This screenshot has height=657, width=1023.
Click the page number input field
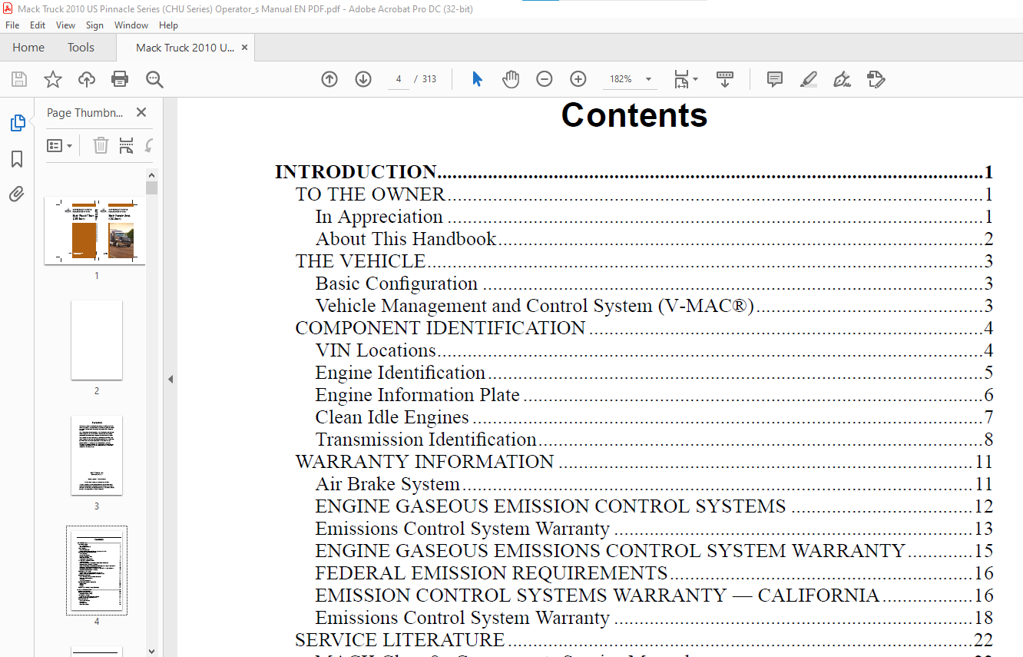tap(399, 79)
